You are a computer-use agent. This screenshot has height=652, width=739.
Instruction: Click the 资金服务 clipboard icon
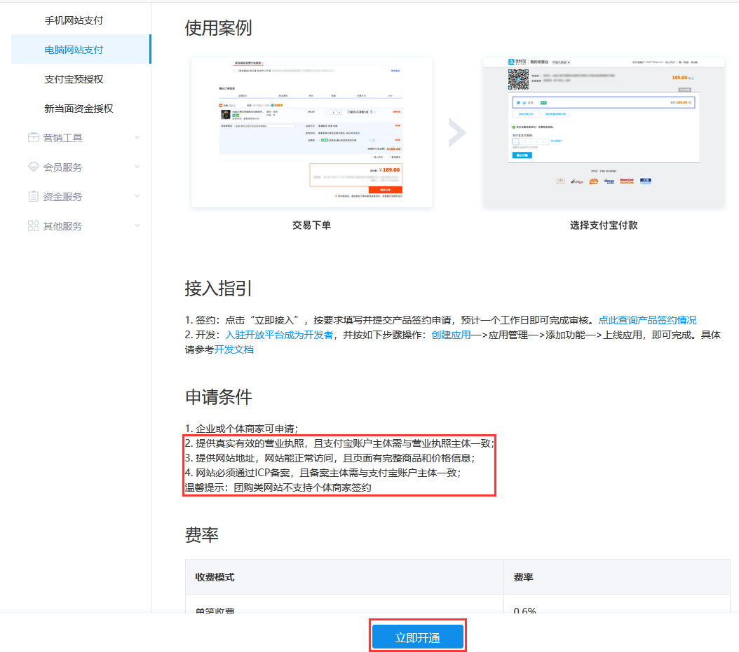pos(34,196)
